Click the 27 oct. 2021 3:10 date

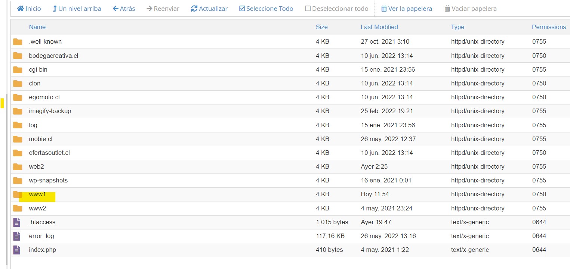coord(385,42)
